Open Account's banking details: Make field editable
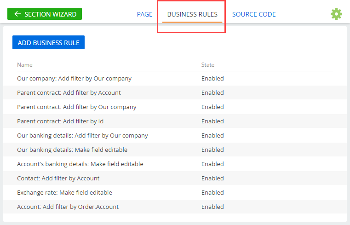The width and height of the screenshot is (350, 225). tap(175, 164)
